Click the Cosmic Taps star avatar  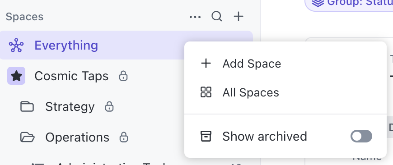tap(16, 76)
